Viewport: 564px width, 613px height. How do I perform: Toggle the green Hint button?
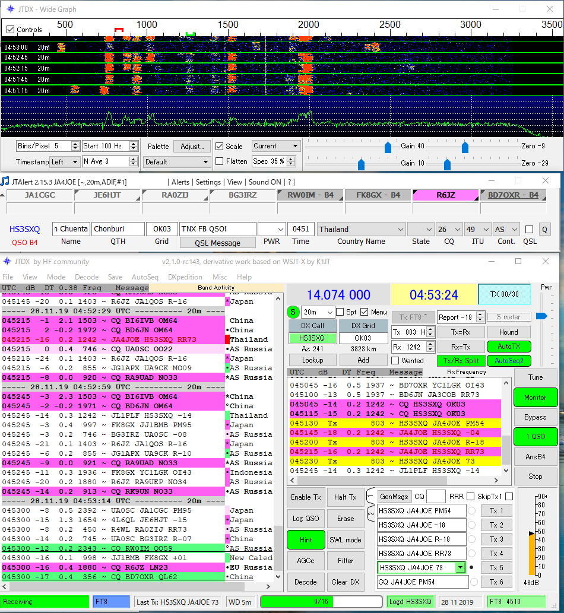[306, 539]
